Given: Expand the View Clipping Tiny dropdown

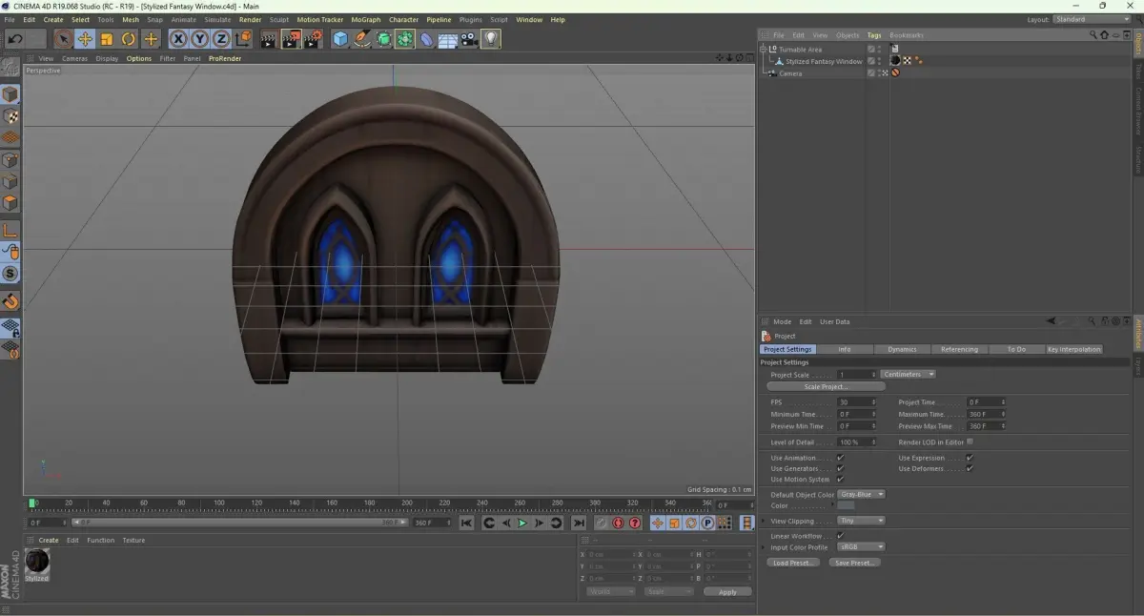Looking at the screenshot, I should [x=861, y=521].
